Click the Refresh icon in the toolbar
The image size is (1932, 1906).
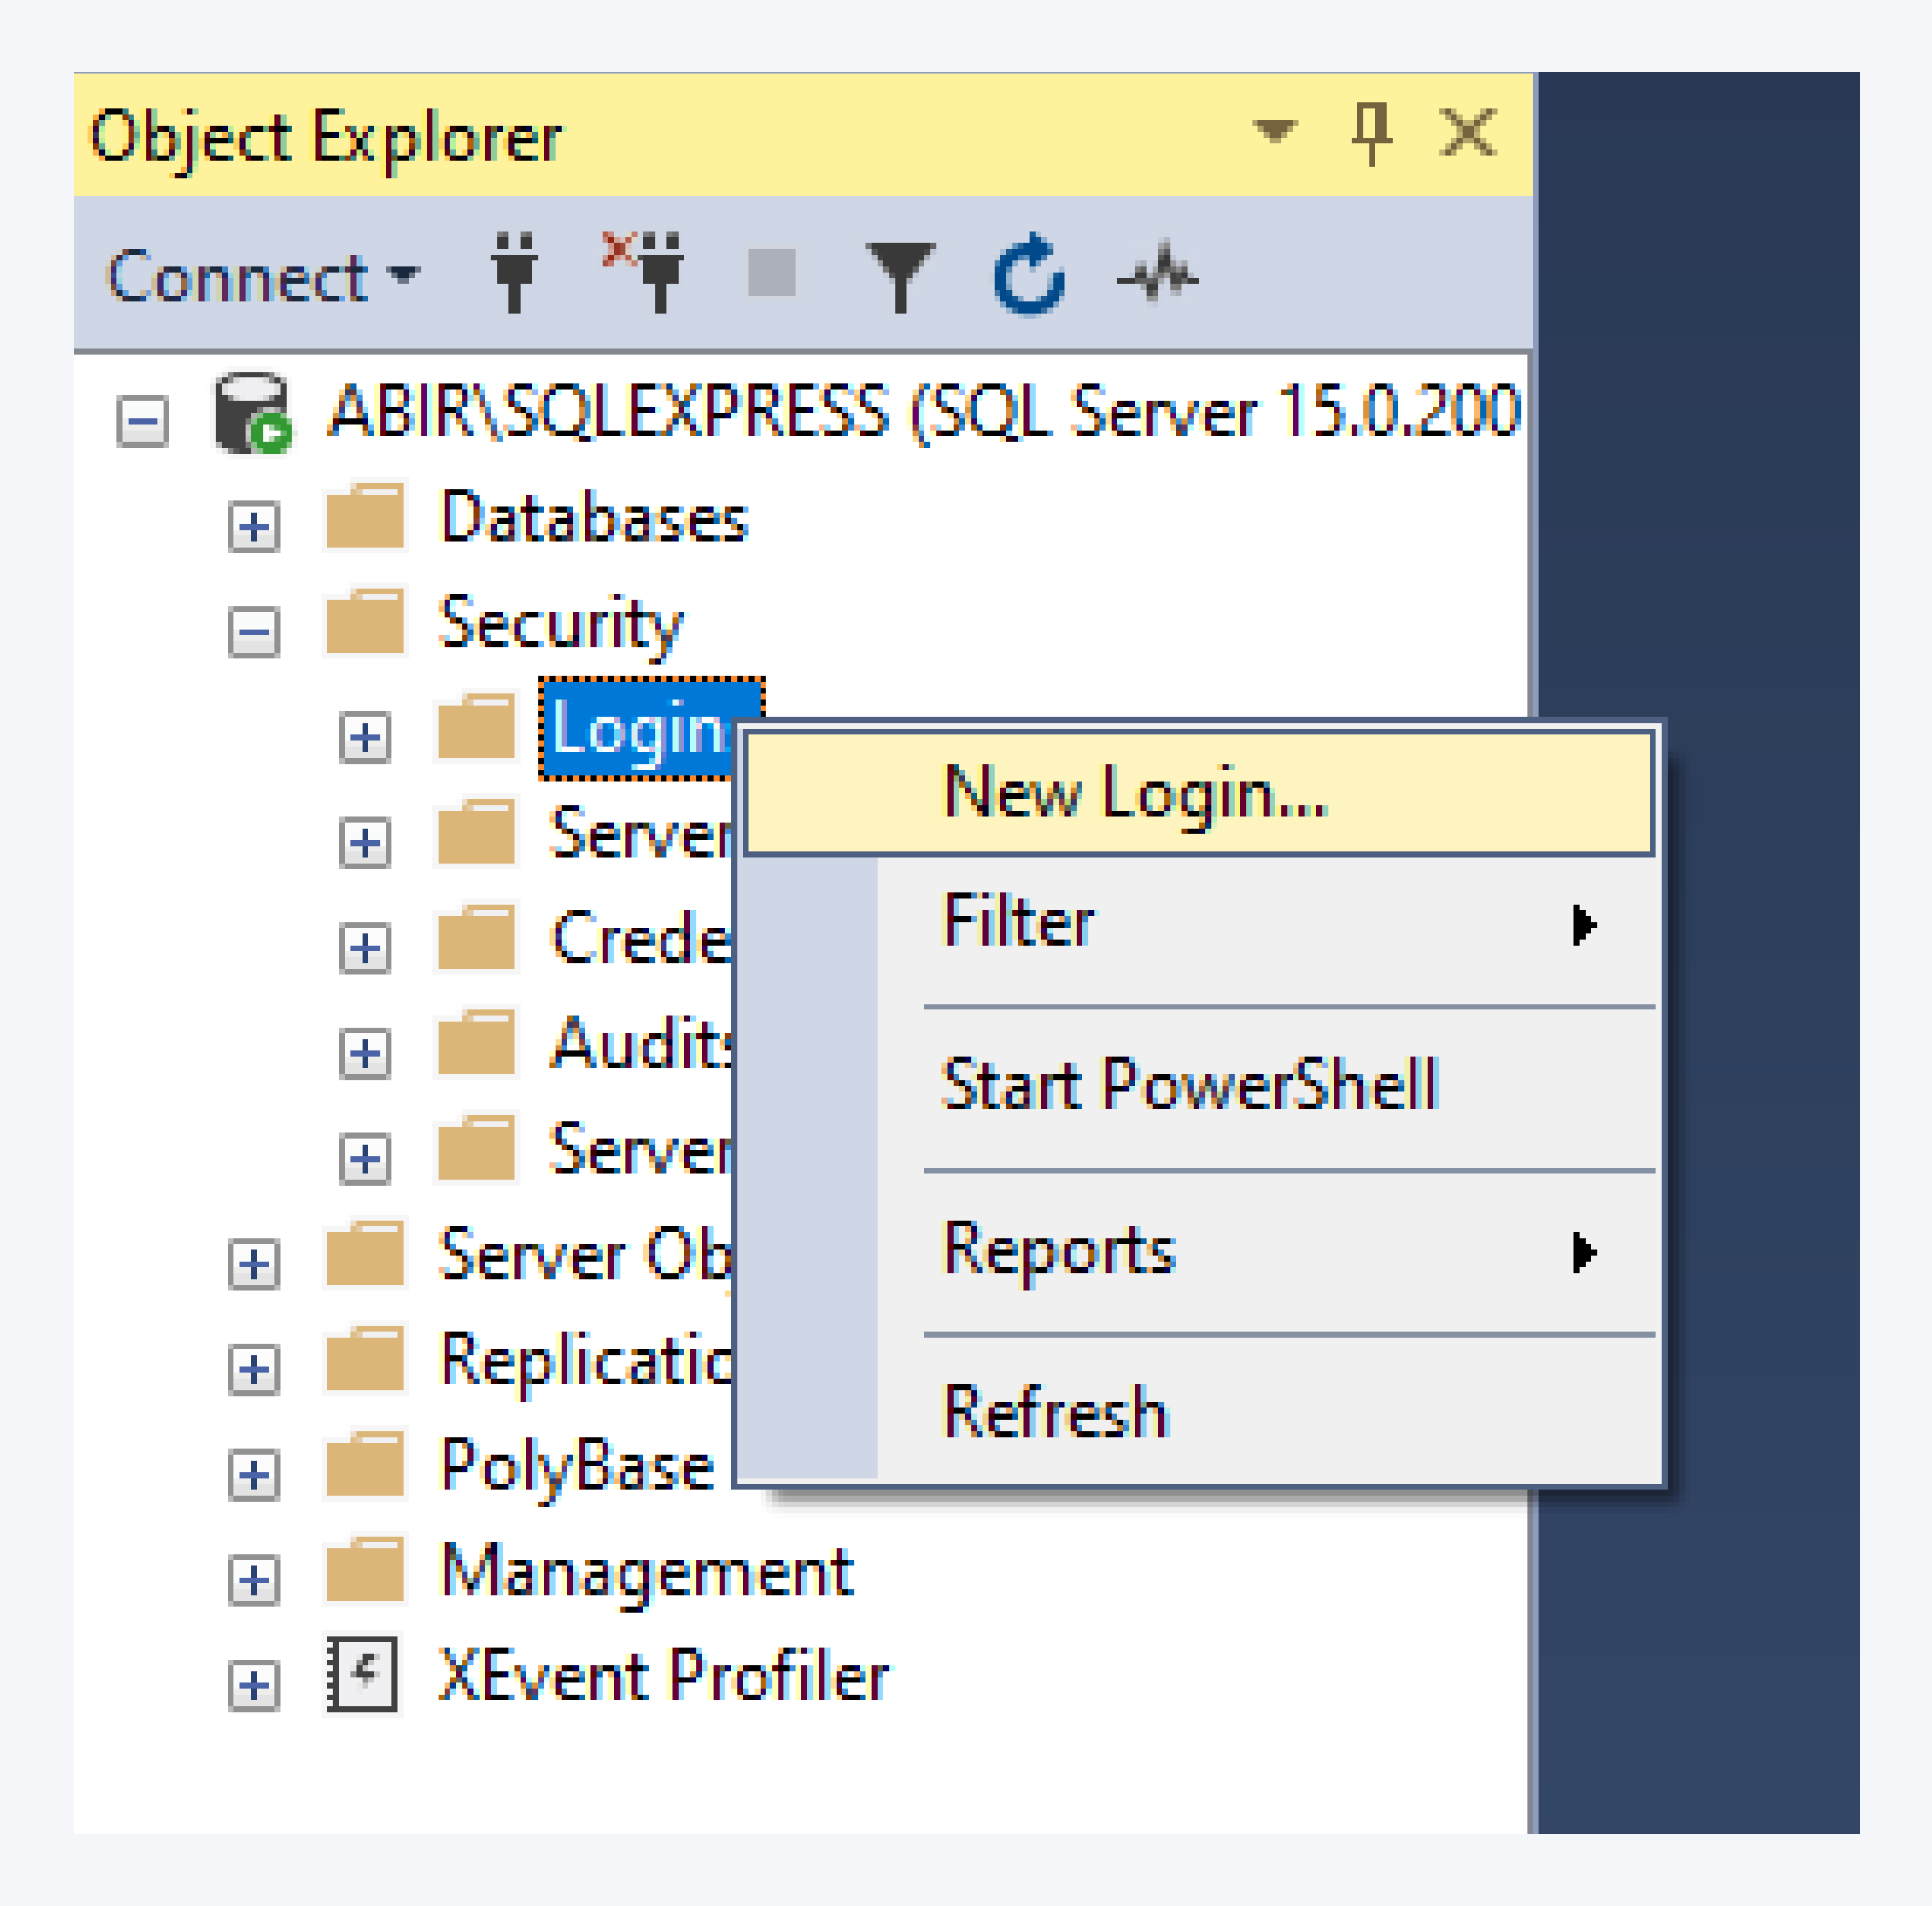tap(1030, 273)
